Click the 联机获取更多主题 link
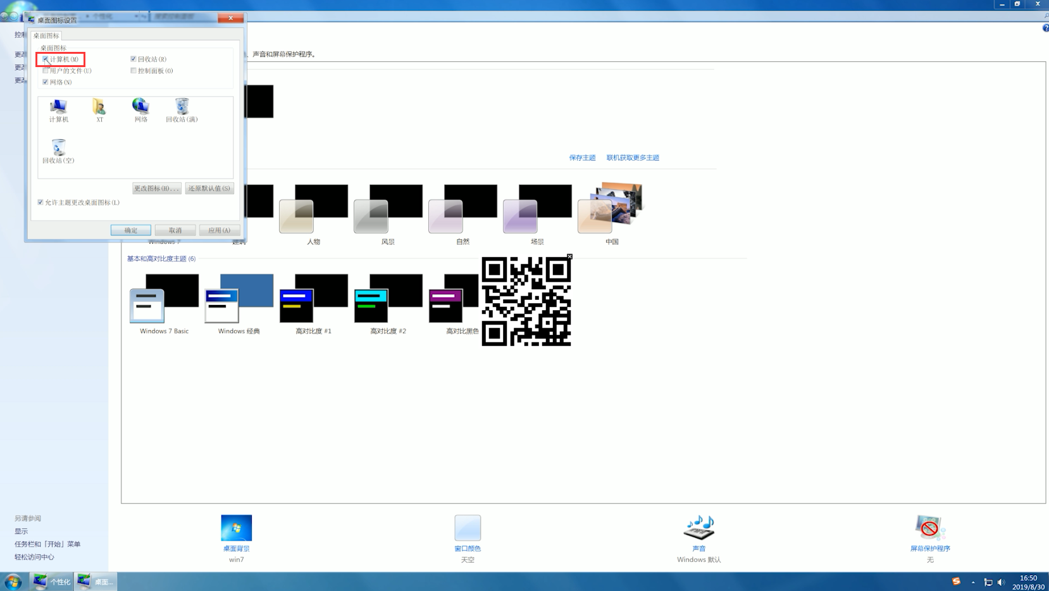 [x=633, y=158]
